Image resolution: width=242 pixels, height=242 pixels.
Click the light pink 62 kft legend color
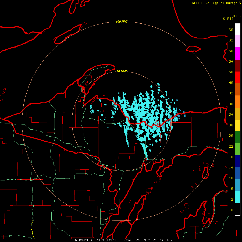point(237,41)
